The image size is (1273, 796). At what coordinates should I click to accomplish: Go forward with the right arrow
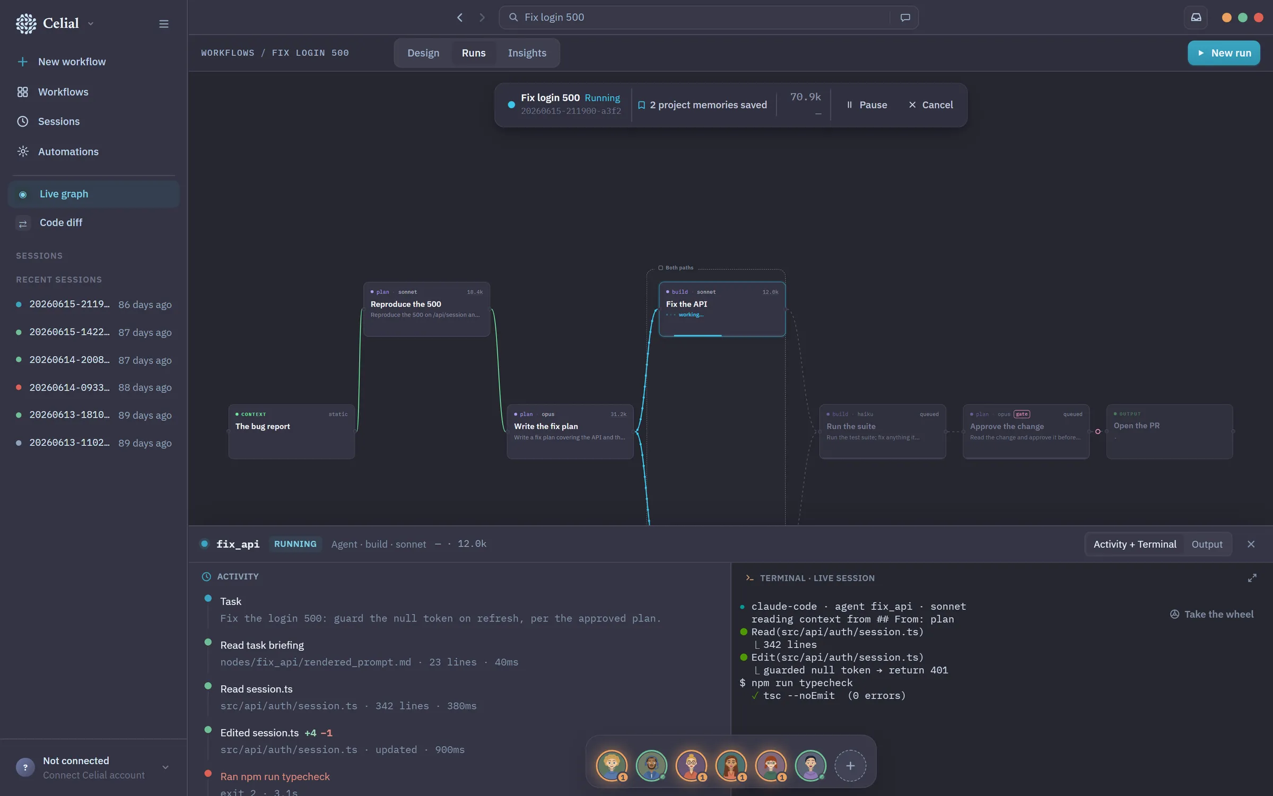(x=482, y=18)
